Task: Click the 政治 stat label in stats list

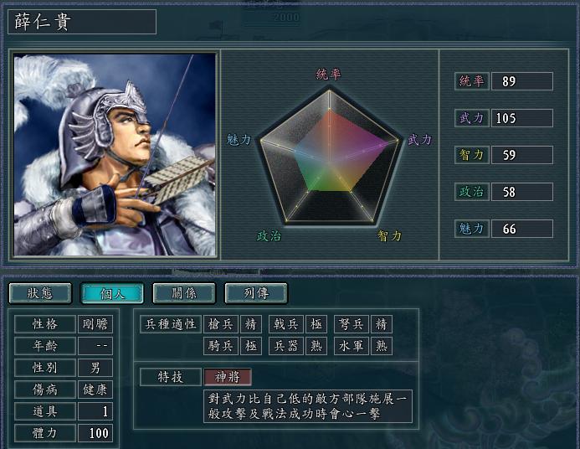Action: pyautogui.click(x=472, y=192)
